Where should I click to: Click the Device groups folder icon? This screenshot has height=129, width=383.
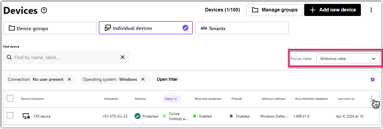tap(12, 28)
